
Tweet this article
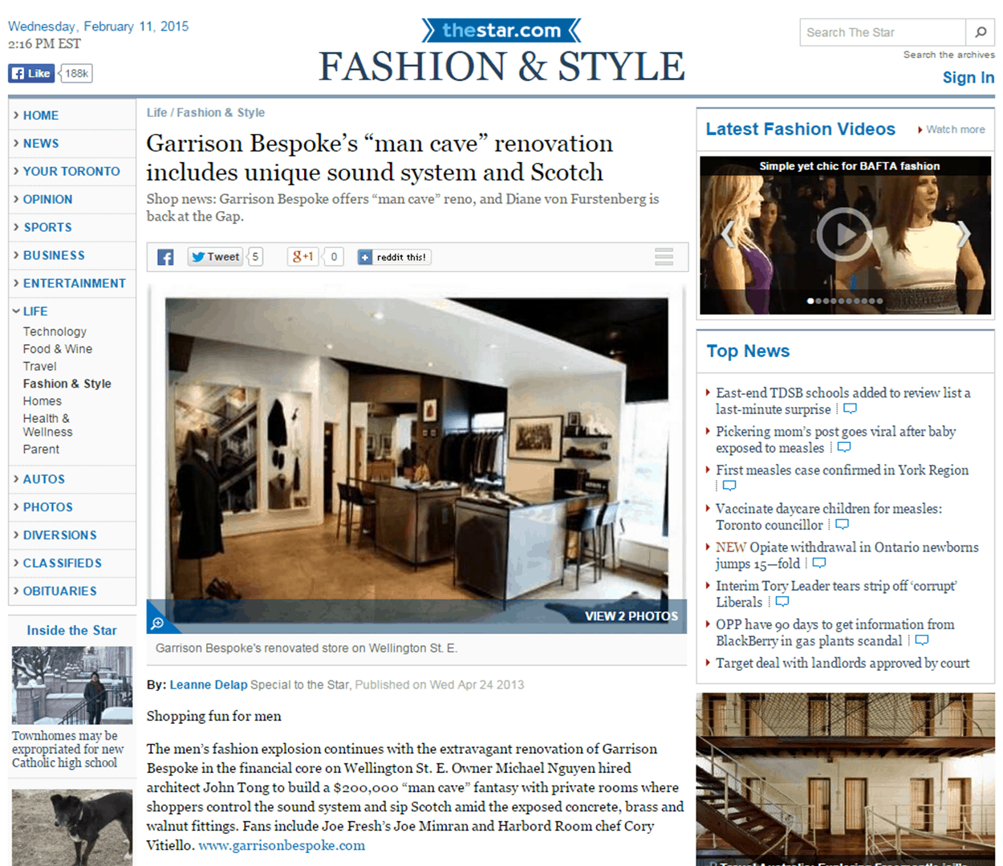coord(215,257)
